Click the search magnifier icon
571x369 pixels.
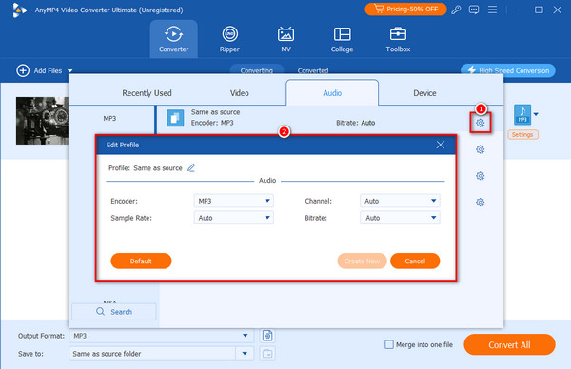tap(100, 312)
